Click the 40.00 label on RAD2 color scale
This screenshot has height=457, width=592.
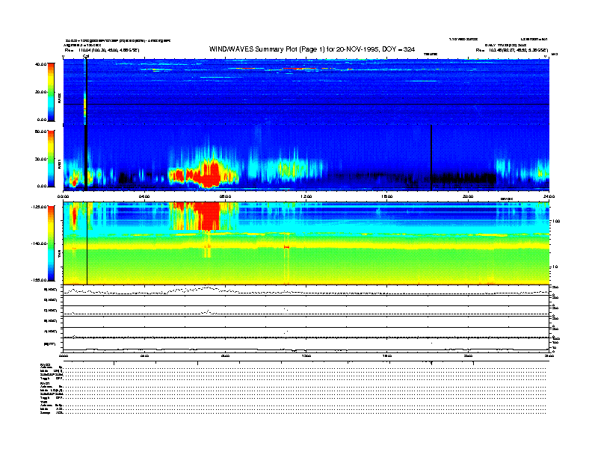40,64
